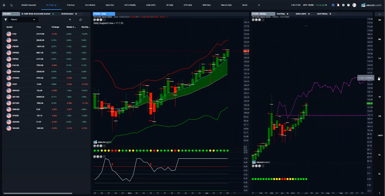Click the WealthCharts logo in the top bar

pos(372,5)
